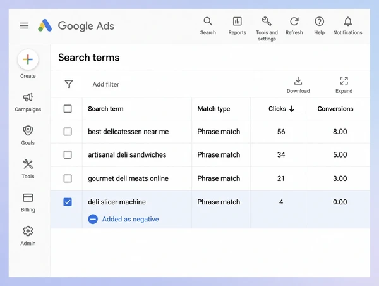The width and height of the screenshot is (379, 286).
Task: Select the artisanal deli sandwiches row checkbox
Action: click(x=68, y=155)
